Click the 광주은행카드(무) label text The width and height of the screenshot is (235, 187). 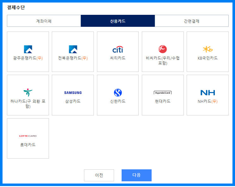click(28, 58)
